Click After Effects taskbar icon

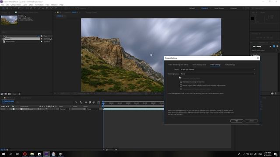tap(46, 154)
